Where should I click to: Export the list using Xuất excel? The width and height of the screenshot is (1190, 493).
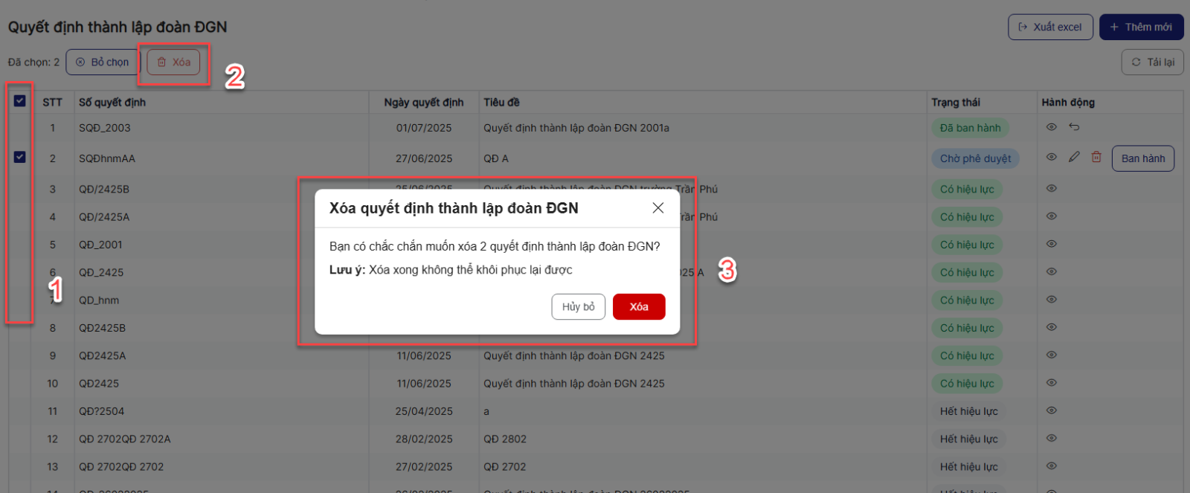coord(1049,27)
